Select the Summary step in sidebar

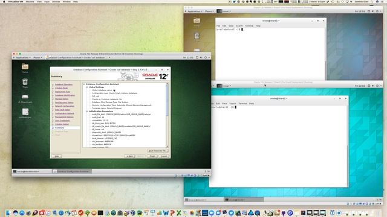click(65, 128)
